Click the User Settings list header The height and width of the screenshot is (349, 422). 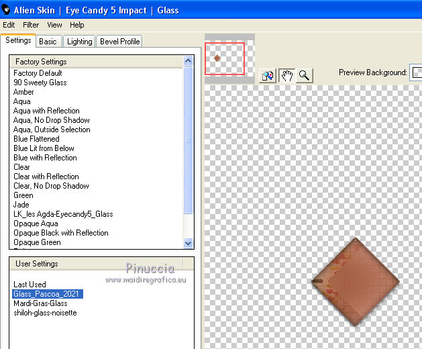click(101, 264)
